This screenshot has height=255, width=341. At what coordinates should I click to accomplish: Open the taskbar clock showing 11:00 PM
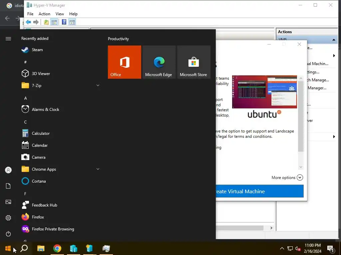pyautogui.click(x=312, y=248)
